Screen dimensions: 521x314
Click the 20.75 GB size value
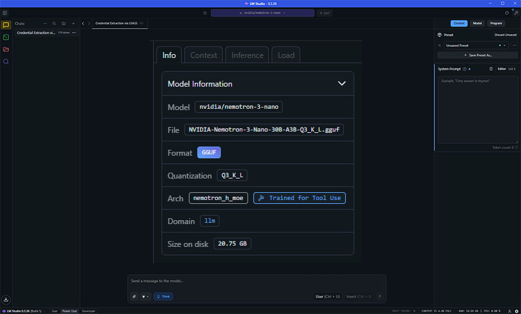232,244
